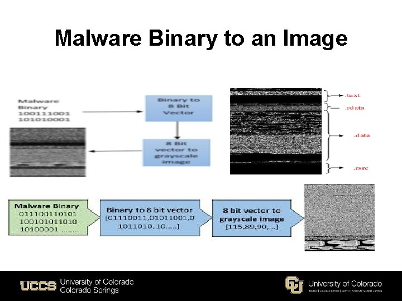Click the '.text' red section label
This screenshot has height=301, width=402.
(x=352, y=95)
